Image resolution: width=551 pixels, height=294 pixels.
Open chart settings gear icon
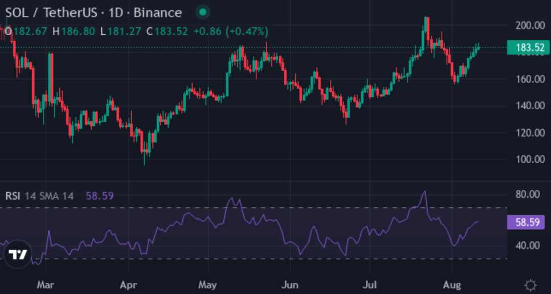click(530, 285)
